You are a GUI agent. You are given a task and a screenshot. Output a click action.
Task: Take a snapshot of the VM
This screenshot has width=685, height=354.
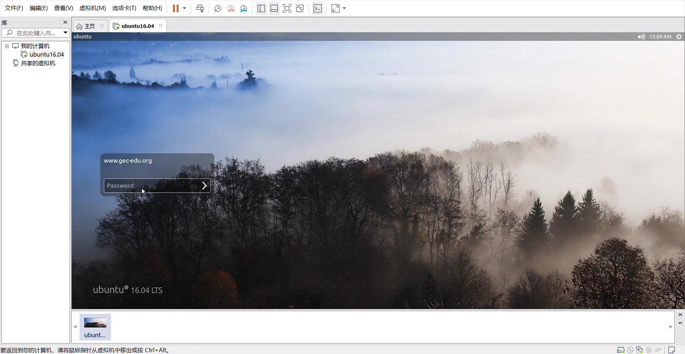(218, 8)
